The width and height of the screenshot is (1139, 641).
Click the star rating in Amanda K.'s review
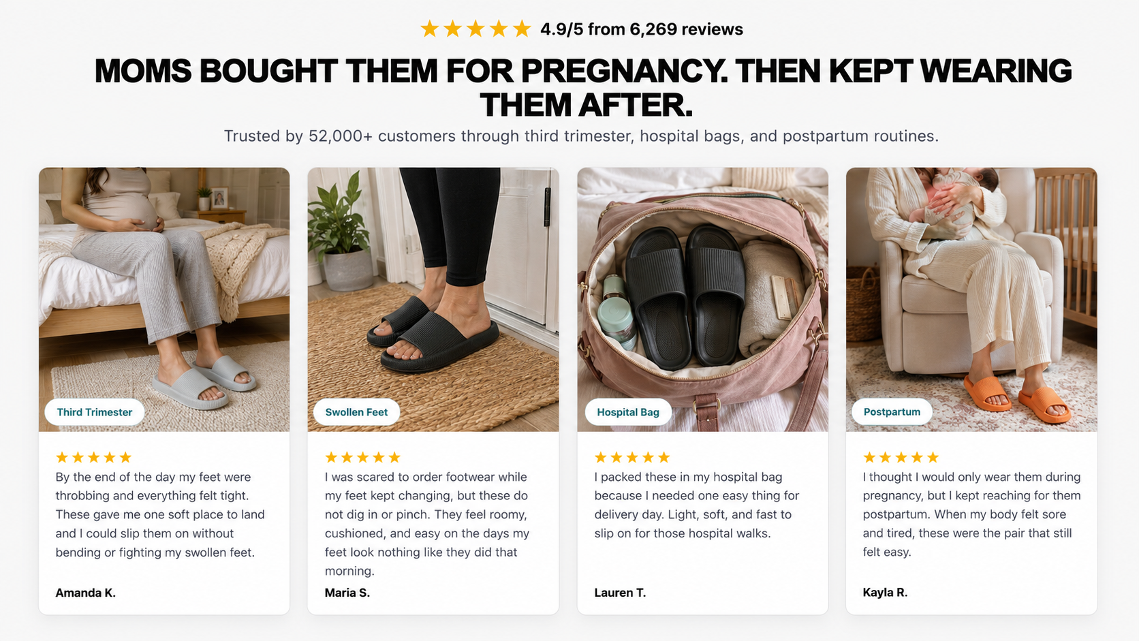(x=93, y=457)
